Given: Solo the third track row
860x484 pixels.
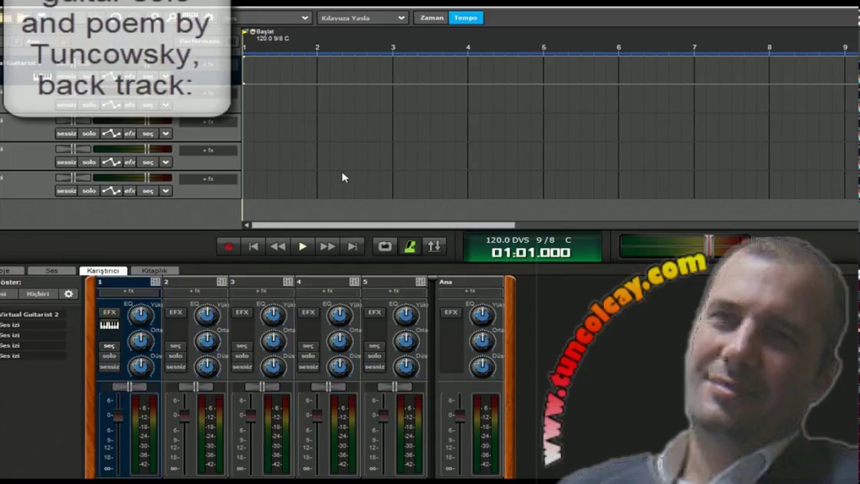Looking at the screenshot, I should coord(89,134).
